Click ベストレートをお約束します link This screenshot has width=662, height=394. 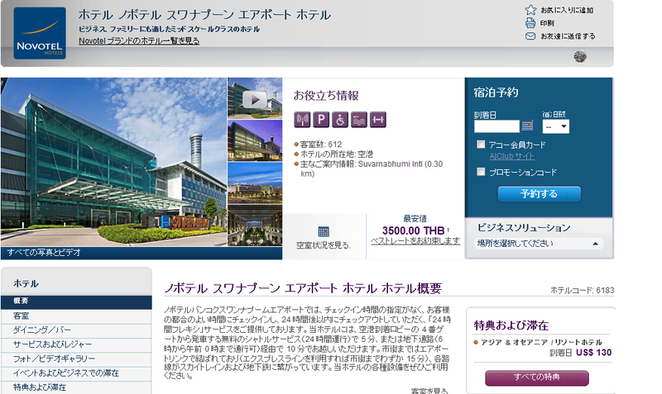point(415,241)
